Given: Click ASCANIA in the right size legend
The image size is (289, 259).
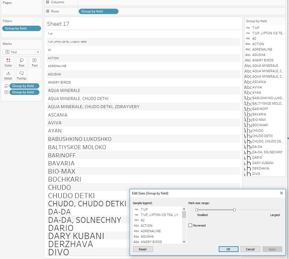Looking at the screenshot, I should [259, 82].
